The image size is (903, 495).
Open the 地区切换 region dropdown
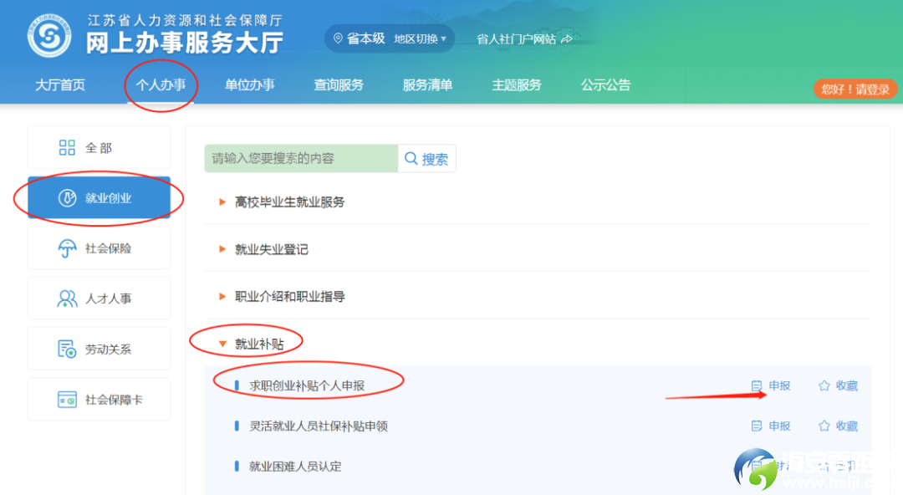point(421,38)
